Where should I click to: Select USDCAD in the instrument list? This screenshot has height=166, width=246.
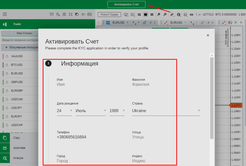point(20,99)
